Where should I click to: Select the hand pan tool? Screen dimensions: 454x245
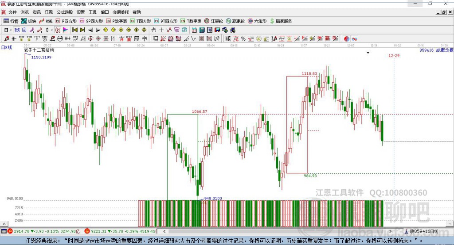click(154, 30)
